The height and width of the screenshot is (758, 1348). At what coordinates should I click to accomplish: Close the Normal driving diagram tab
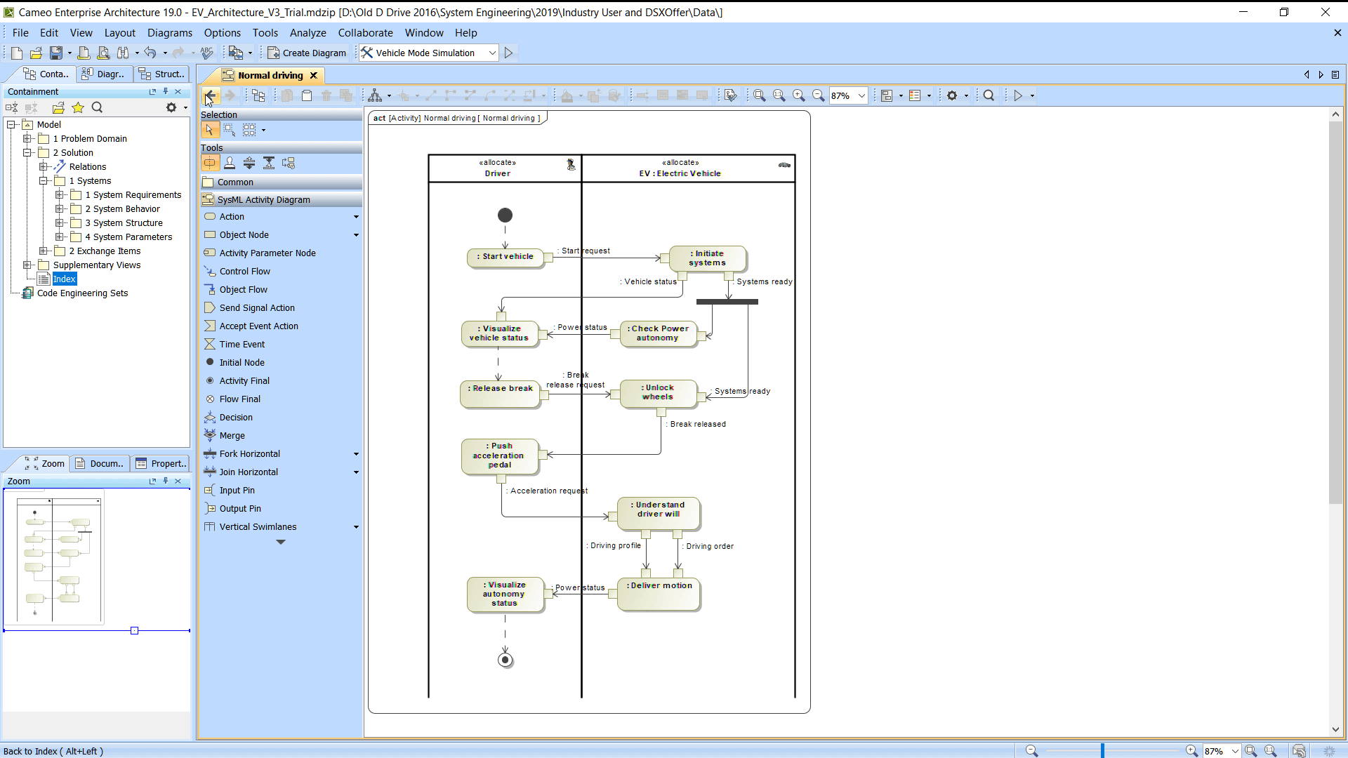point(314,75)
